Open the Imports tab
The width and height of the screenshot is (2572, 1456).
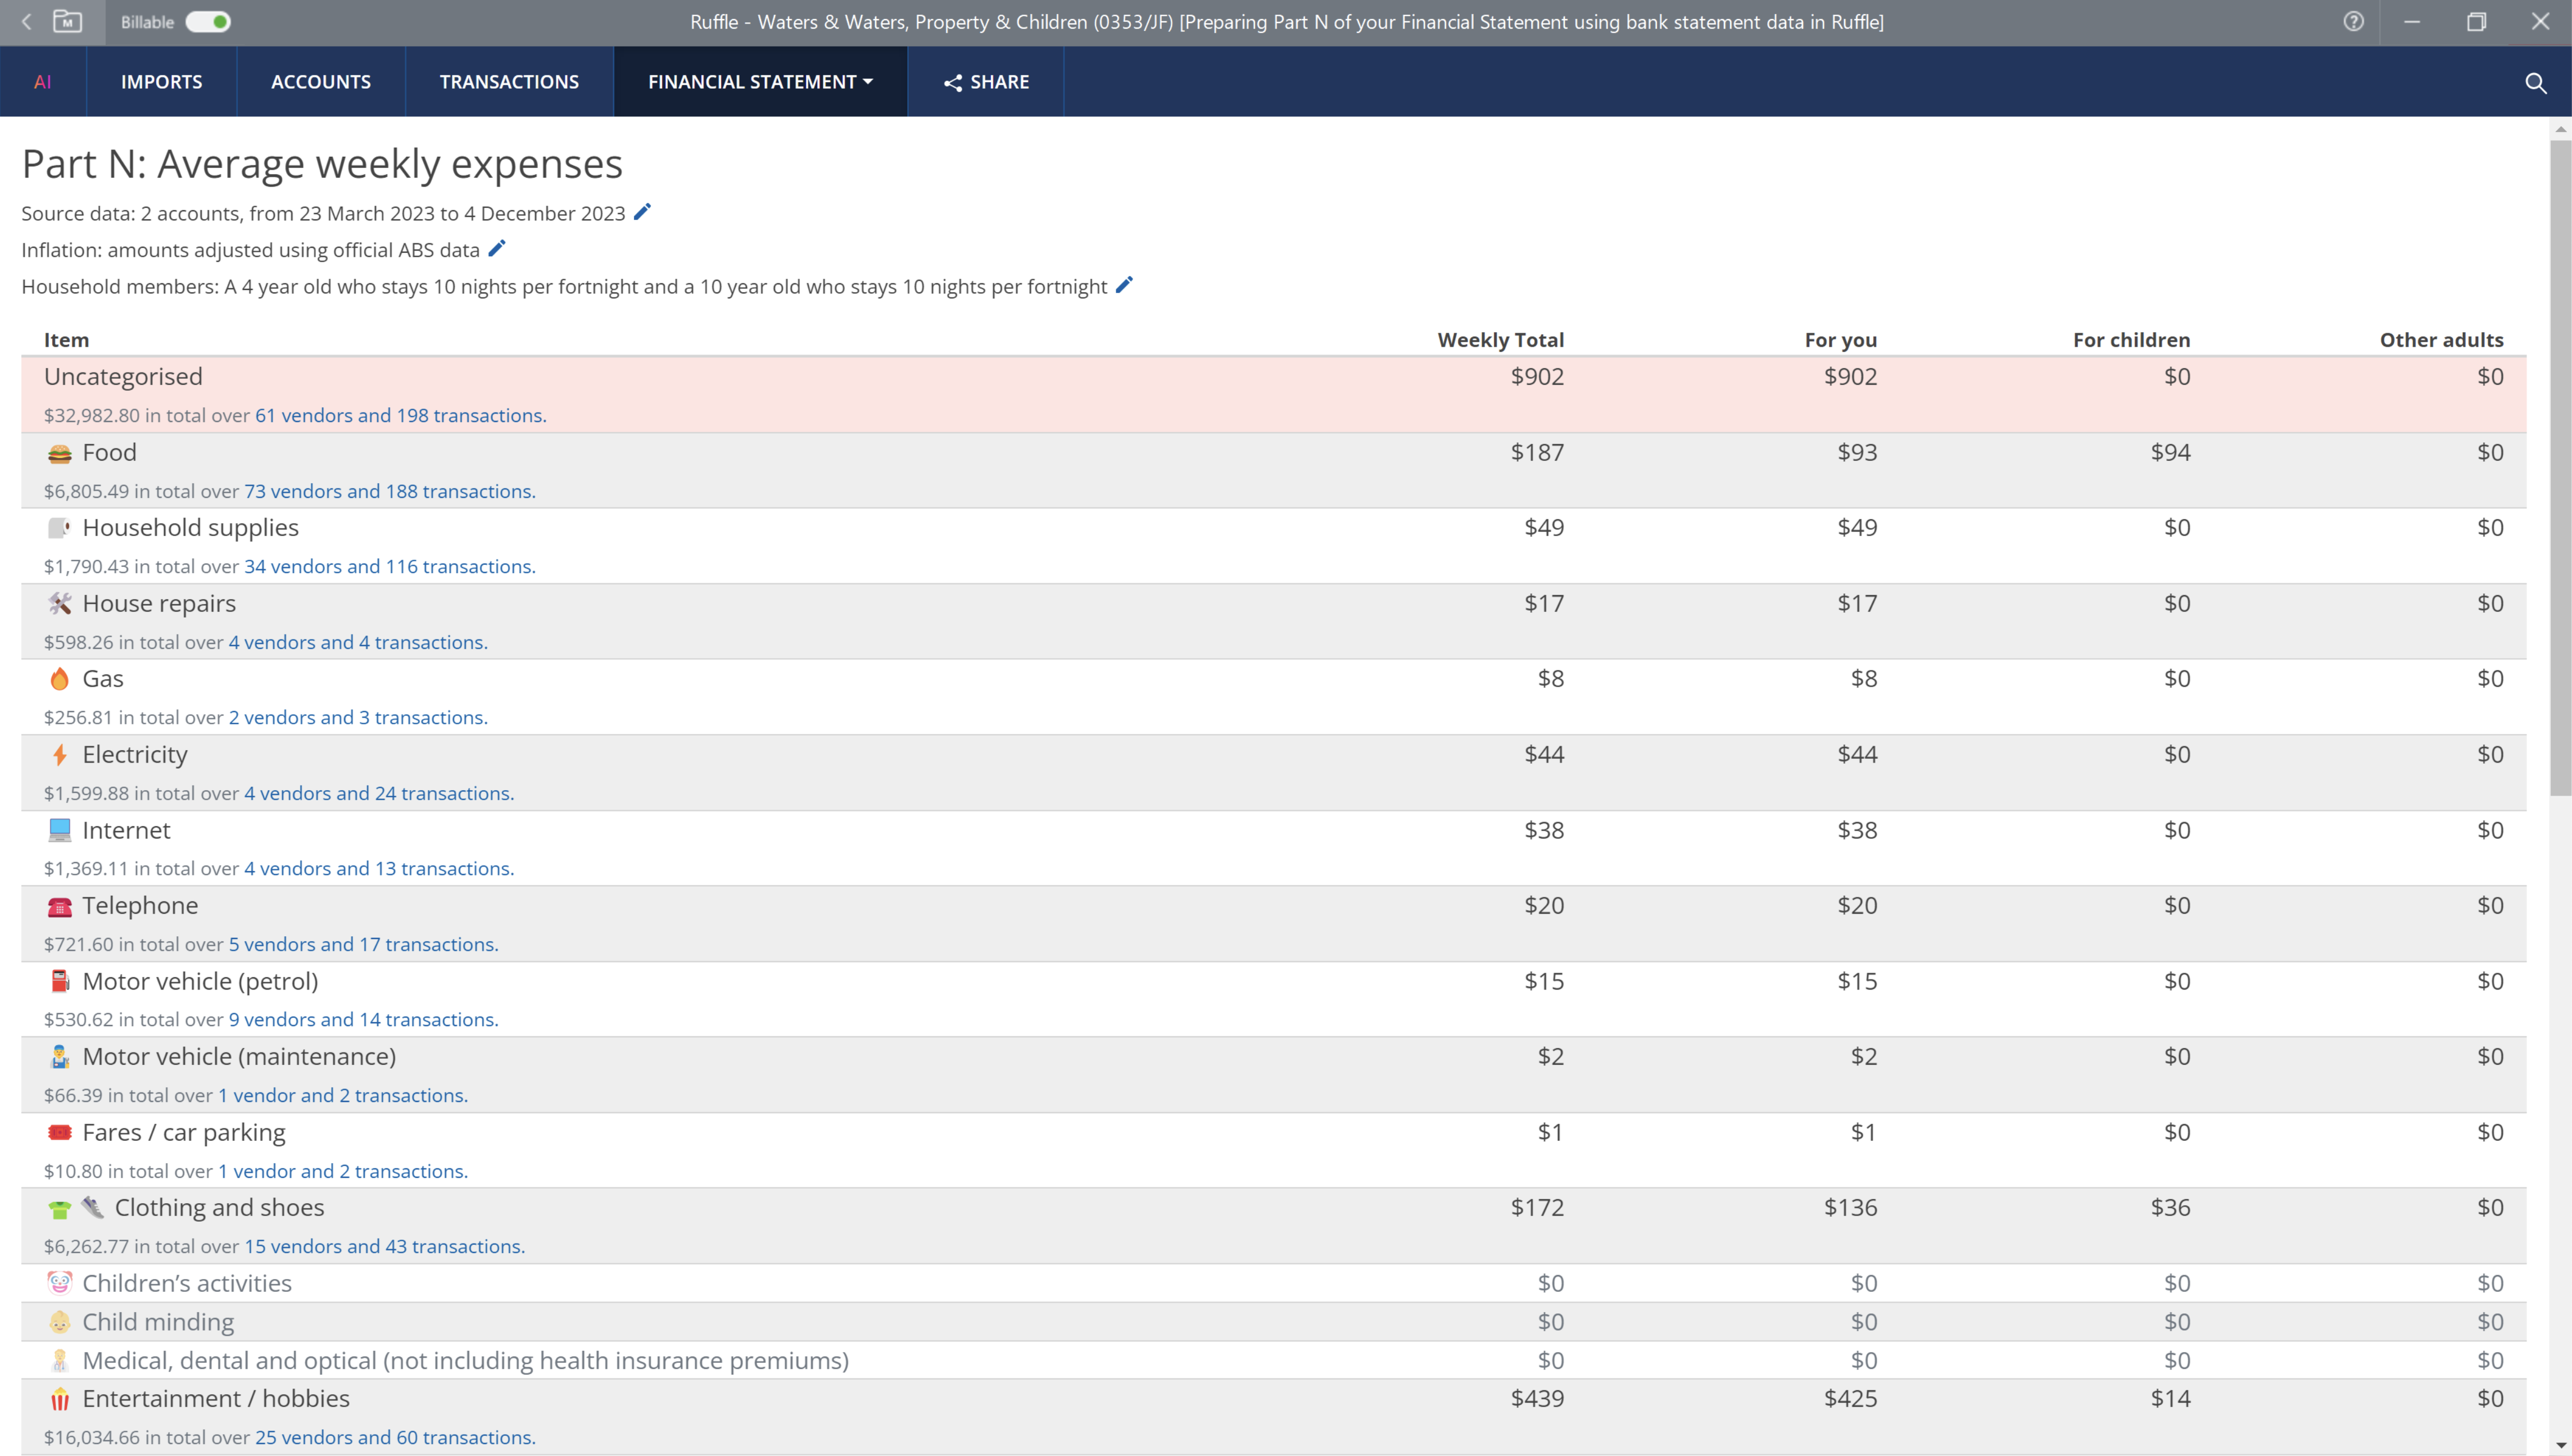click(161, 82)
